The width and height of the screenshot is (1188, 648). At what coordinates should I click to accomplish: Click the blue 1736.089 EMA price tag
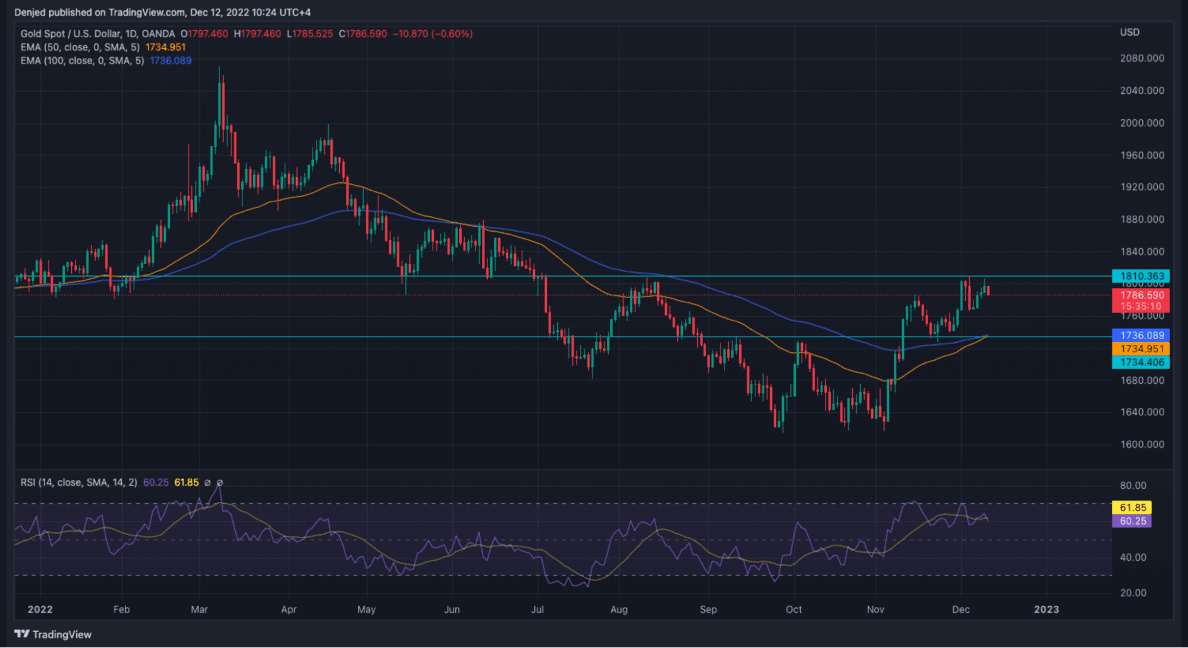coord(1140,336)
